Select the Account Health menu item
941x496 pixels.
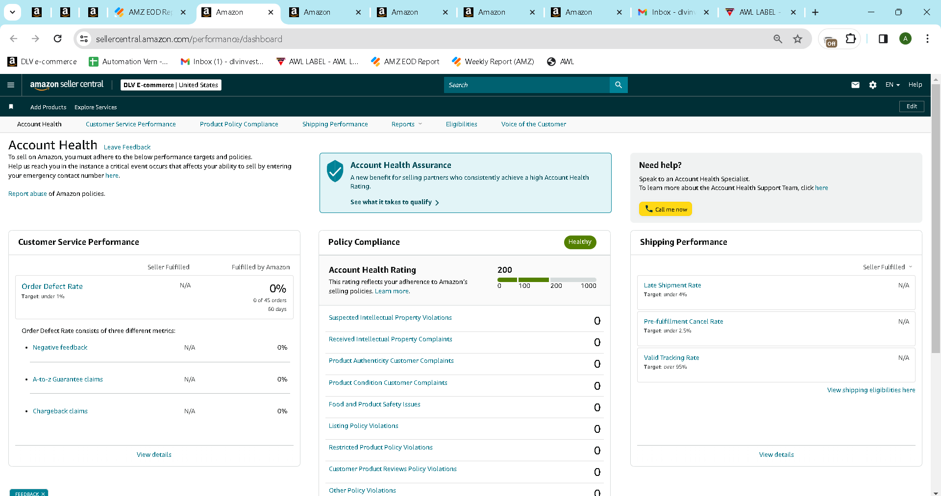click(39, 124)
